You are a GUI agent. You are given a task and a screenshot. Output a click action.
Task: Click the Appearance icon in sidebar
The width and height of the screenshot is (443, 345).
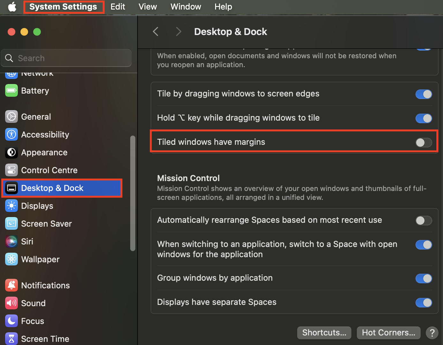(x=11, y=152)
